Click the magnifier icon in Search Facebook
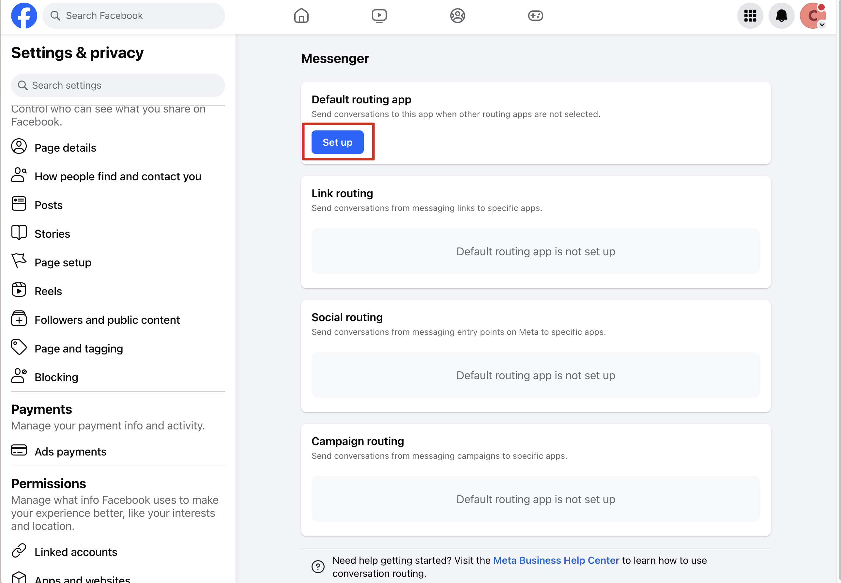This screenshot has height=583, width=841. 55,16
